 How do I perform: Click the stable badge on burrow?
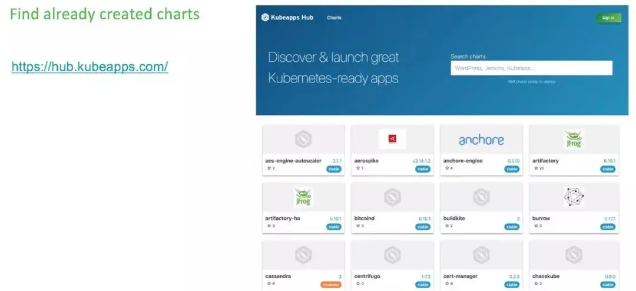(608, 227)
